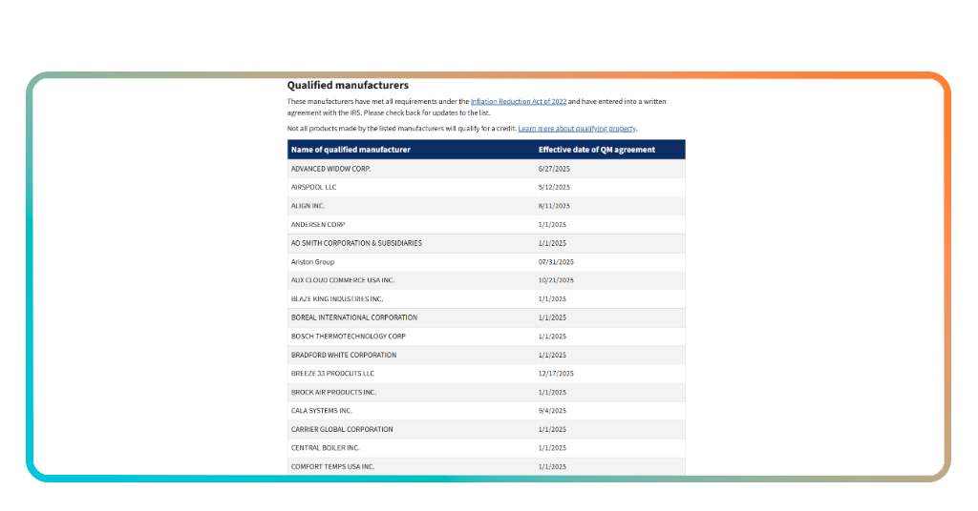Click the date in the ANDERSEN CORP row
The width and height of the screenshot is (978, 511).
(x=552, y=225)
